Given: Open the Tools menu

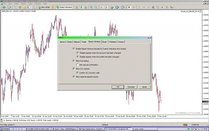Looking at the screenshot, I should coord(30,4).
